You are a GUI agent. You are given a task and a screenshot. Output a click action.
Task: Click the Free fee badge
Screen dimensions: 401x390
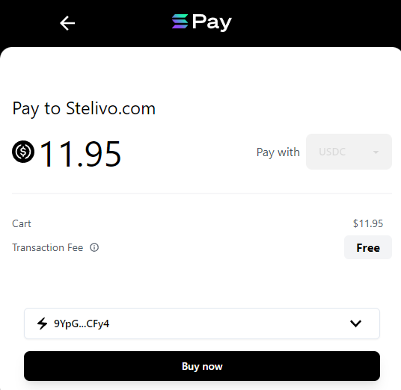point(368,247)
